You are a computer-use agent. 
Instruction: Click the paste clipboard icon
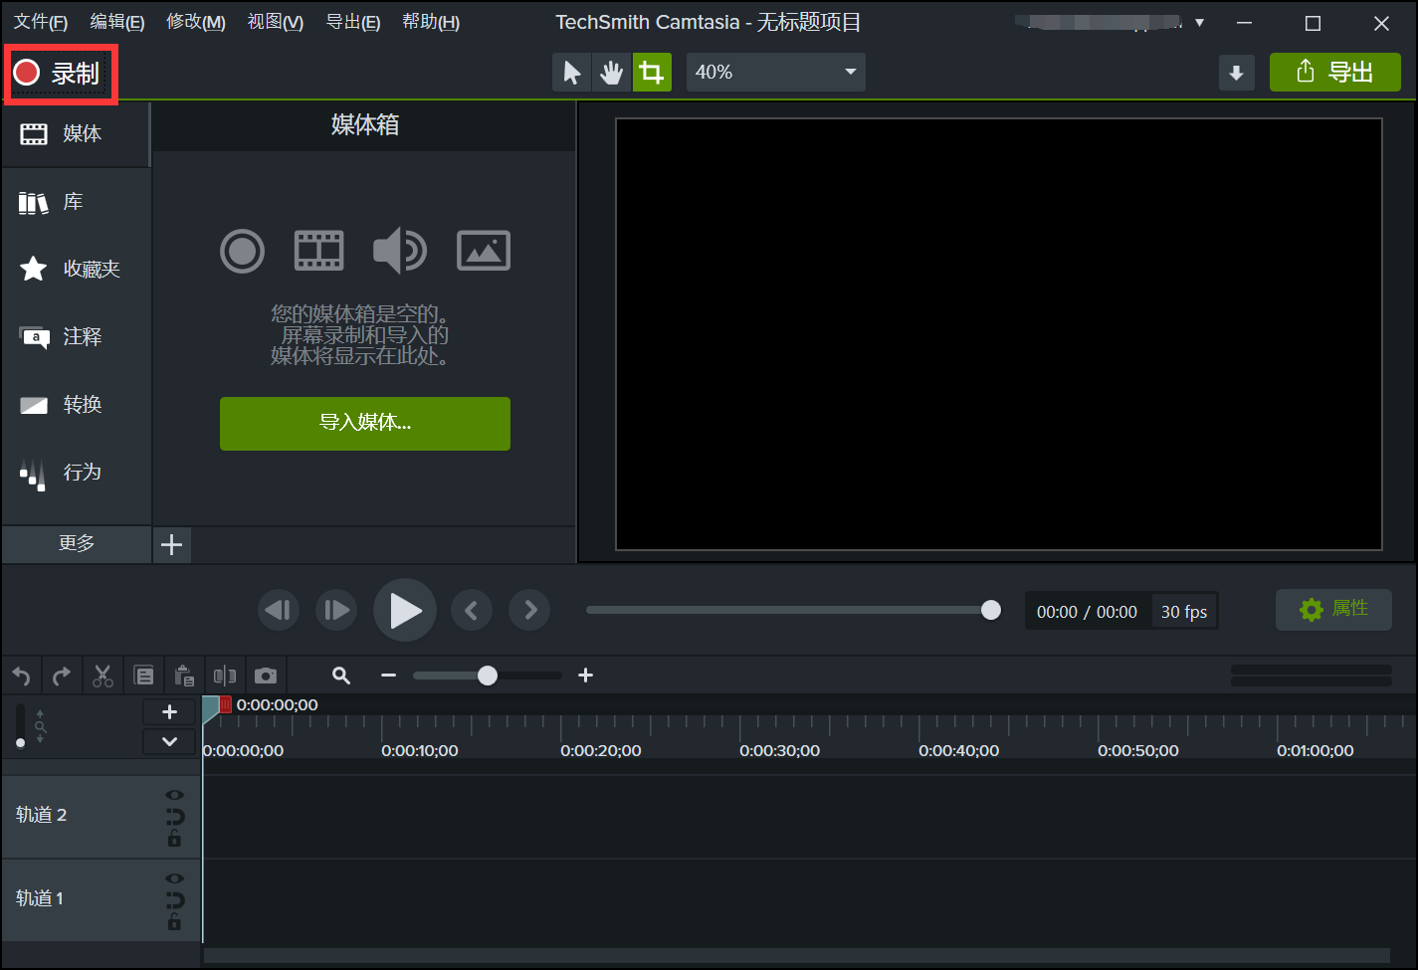pyautogui.click(x=184, y=677)
